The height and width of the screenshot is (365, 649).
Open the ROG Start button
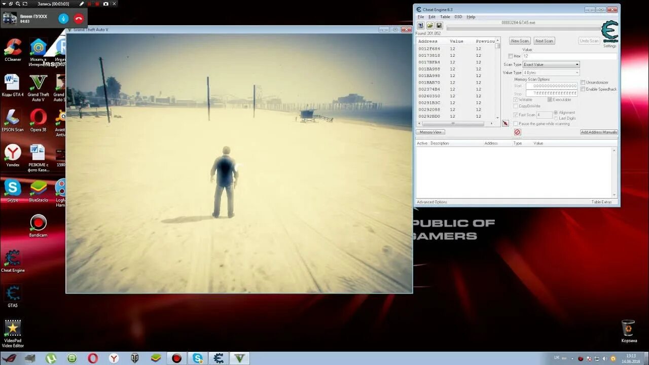point(9,358)
